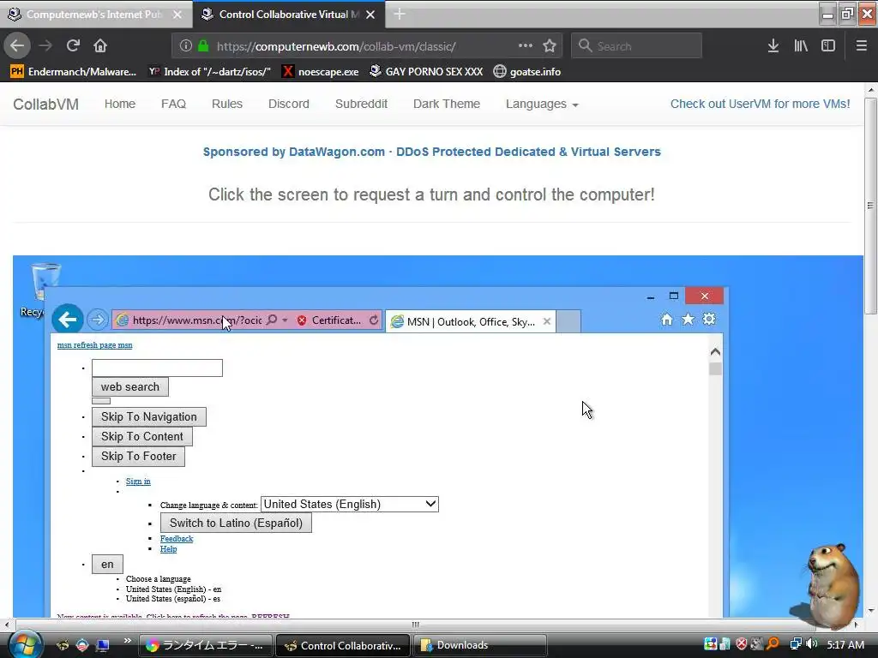Click IE home icon

666,320
